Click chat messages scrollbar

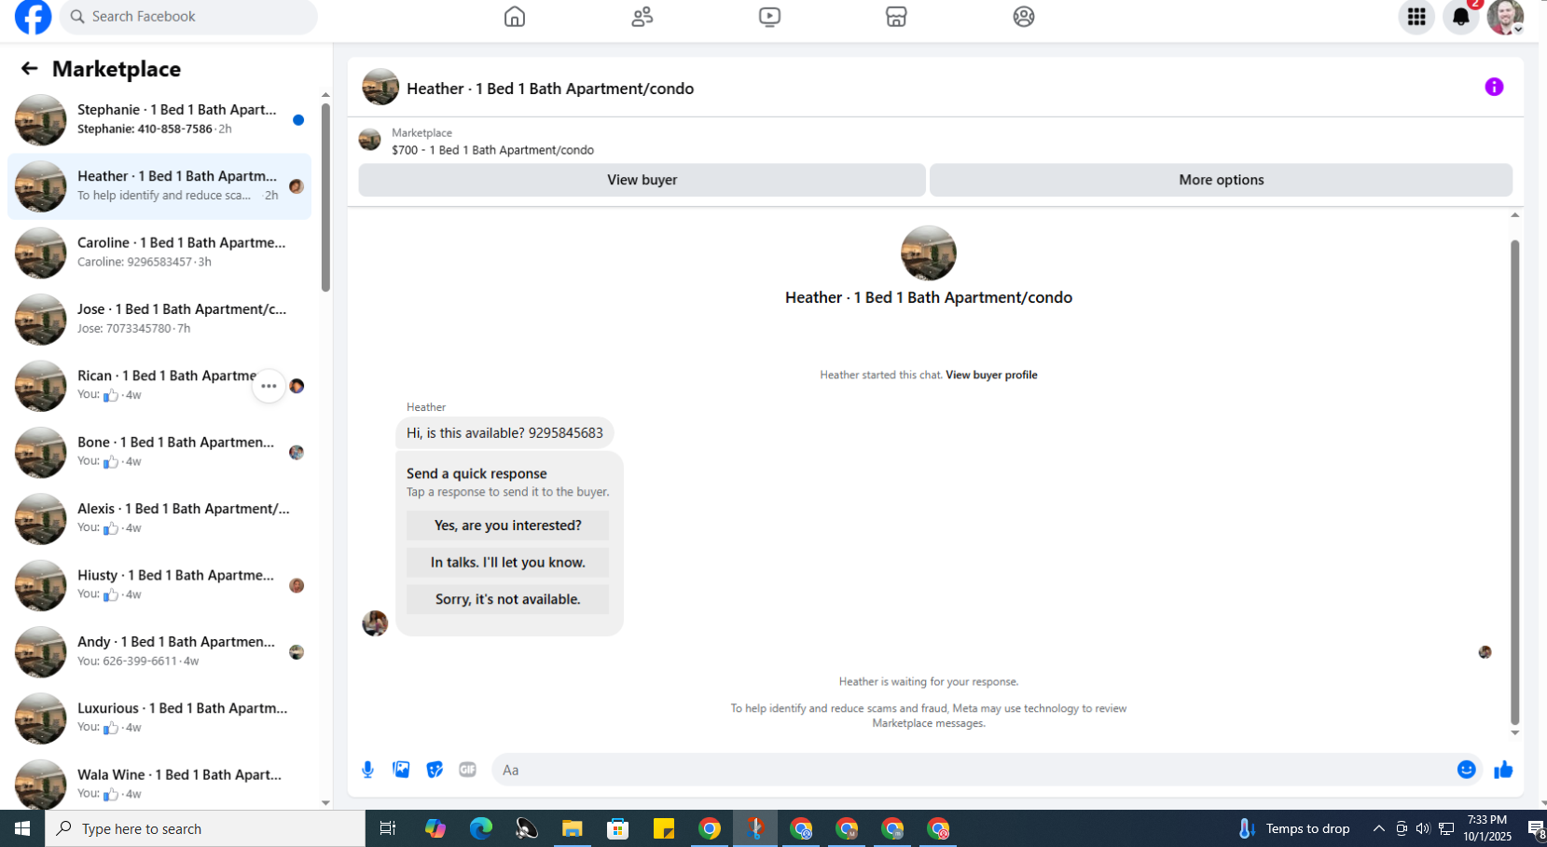pos(1514,482)
